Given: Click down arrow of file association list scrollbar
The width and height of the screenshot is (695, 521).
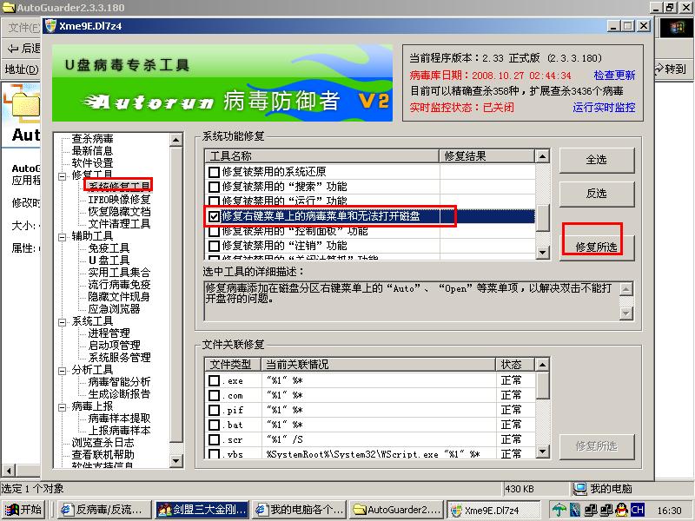Looking at the screenshot, I should click(x=542, y=452).
